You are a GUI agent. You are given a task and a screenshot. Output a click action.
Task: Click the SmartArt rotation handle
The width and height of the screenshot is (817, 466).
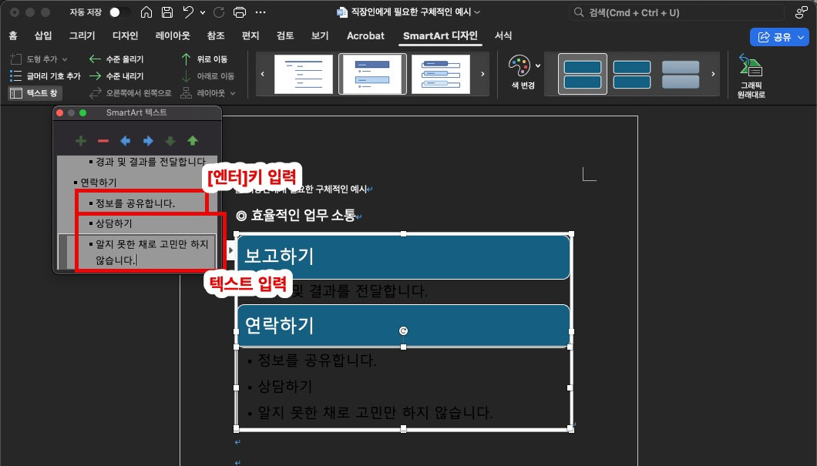coord(403,330)
